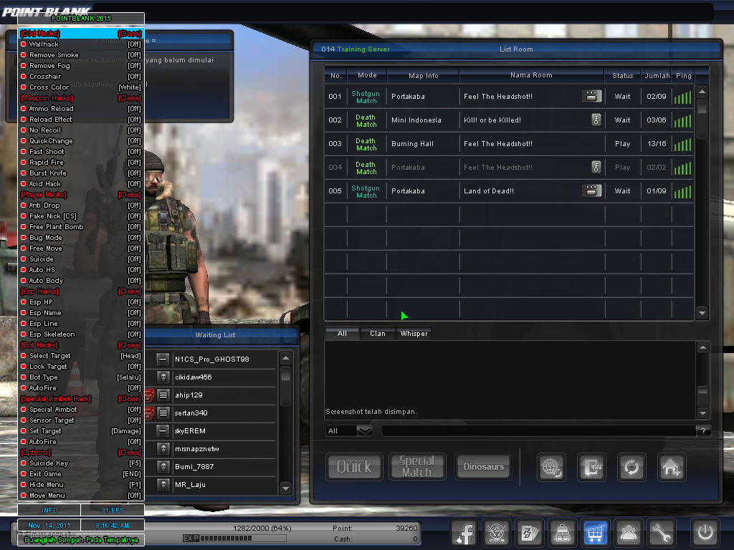Click the rank icon beside Bumi_7887
This screenshot has height=550, width=734.
[163, 467]
